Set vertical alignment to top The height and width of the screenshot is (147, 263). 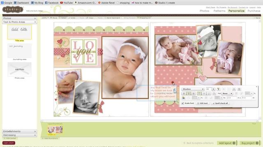pyautogui.click(x=199, y=94)
